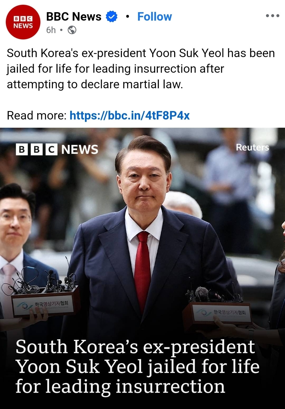
Task: Follow the BBC News page
Action: coord(155,17)
